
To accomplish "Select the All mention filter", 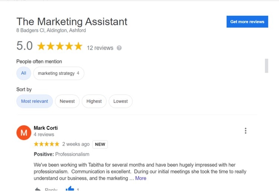I will point(23,73).
